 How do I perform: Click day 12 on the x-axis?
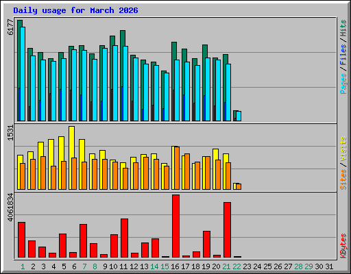(134, 266)
